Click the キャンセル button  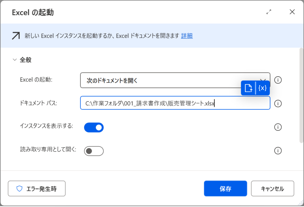click(273, 189)
